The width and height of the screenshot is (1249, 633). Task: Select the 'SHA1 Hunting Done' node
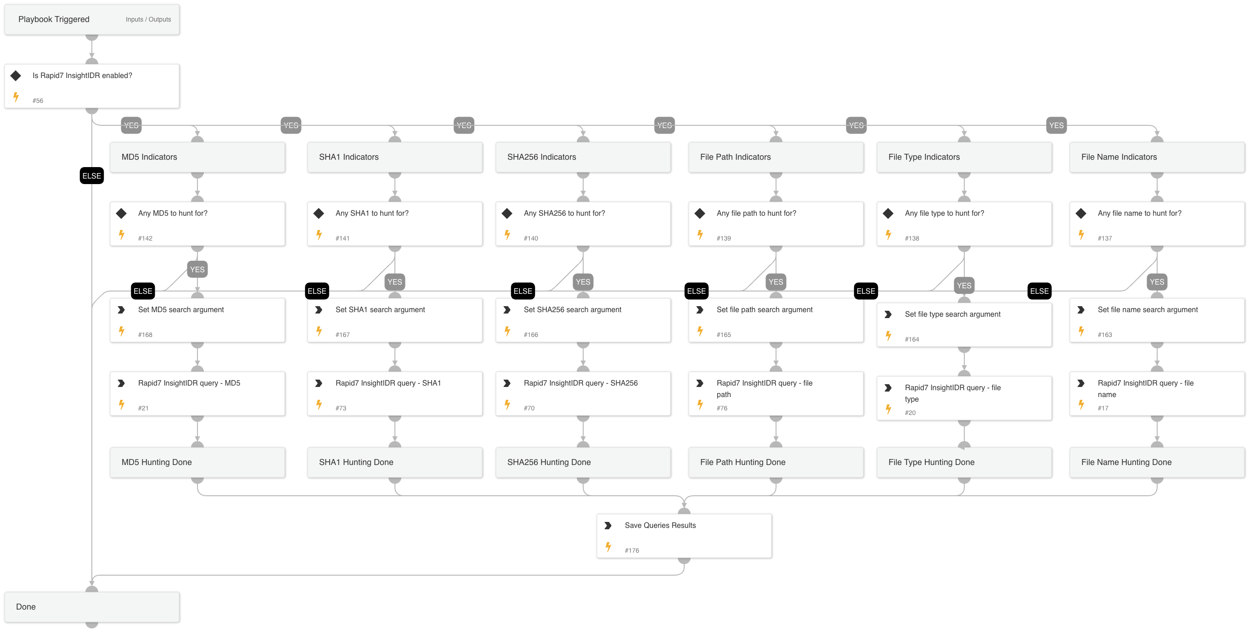coord(394,462)
